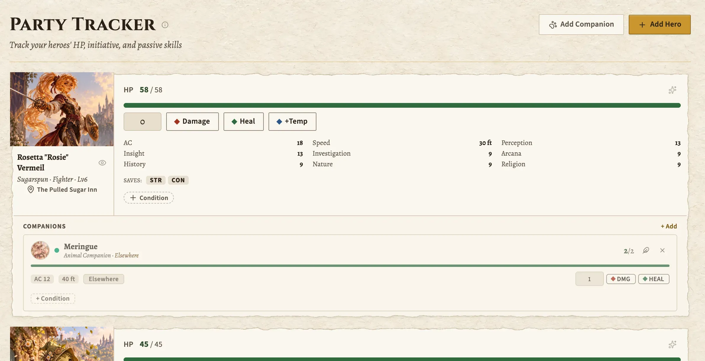The image size is (705, 361).
Task: Click Meringue's round avatar
Action: pos(40,250)
